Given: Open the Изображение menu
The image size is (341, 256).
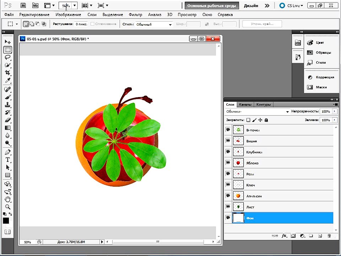Looking at the screenshot, I should [x=68, y=15].
